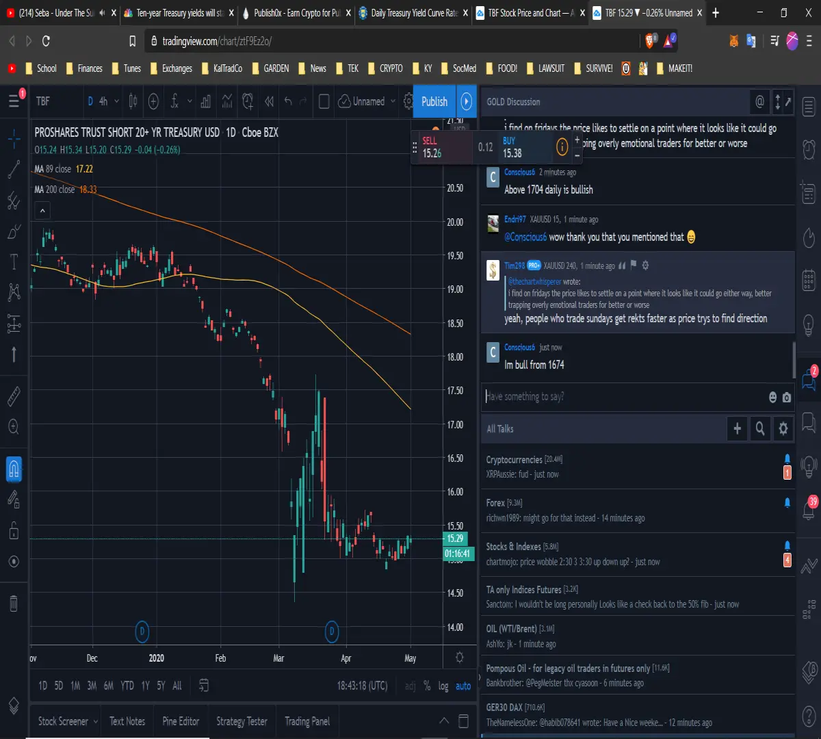Image resolution: width=821 pixels, height=739 pixels.
Task: Open chart properties gear icon
Action: pos(408,101)
